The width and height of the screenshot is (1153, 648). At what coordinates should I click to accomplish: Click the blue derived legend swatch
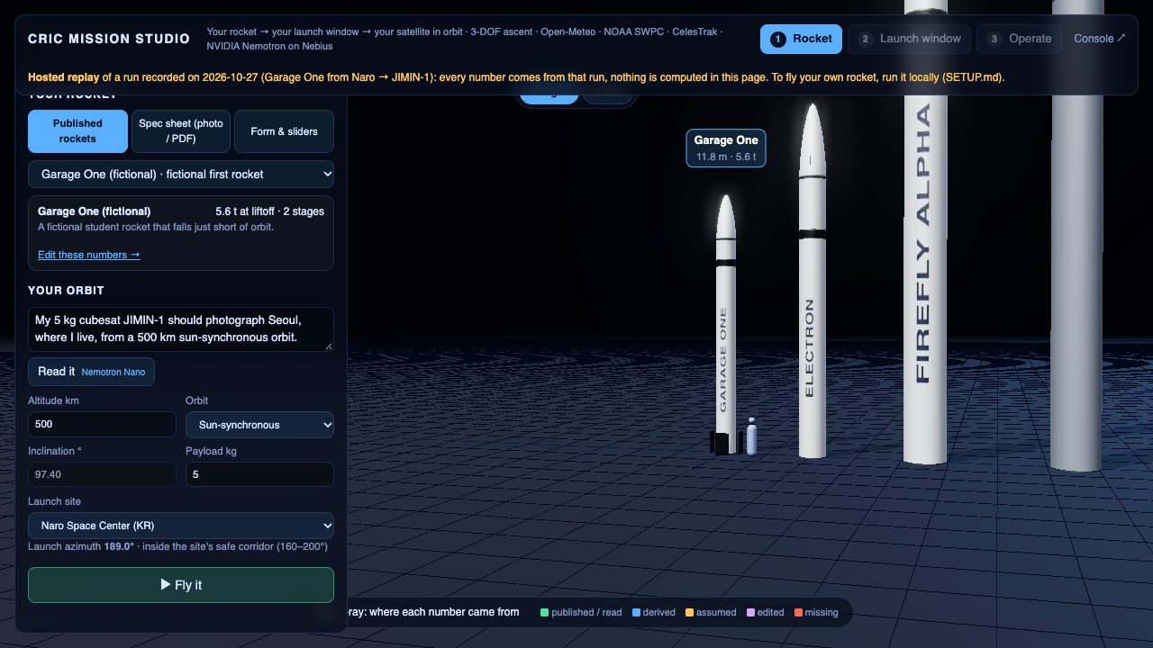click(x=636, y=613)
